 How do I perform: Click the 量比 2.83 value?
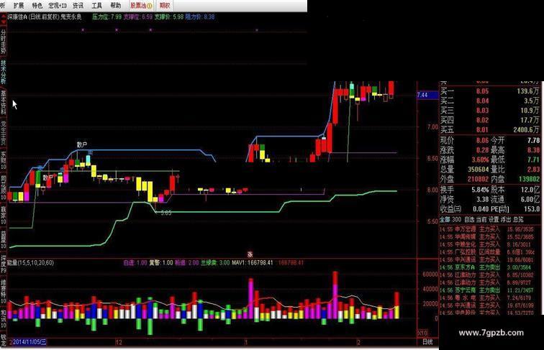(x=534, y=170)
